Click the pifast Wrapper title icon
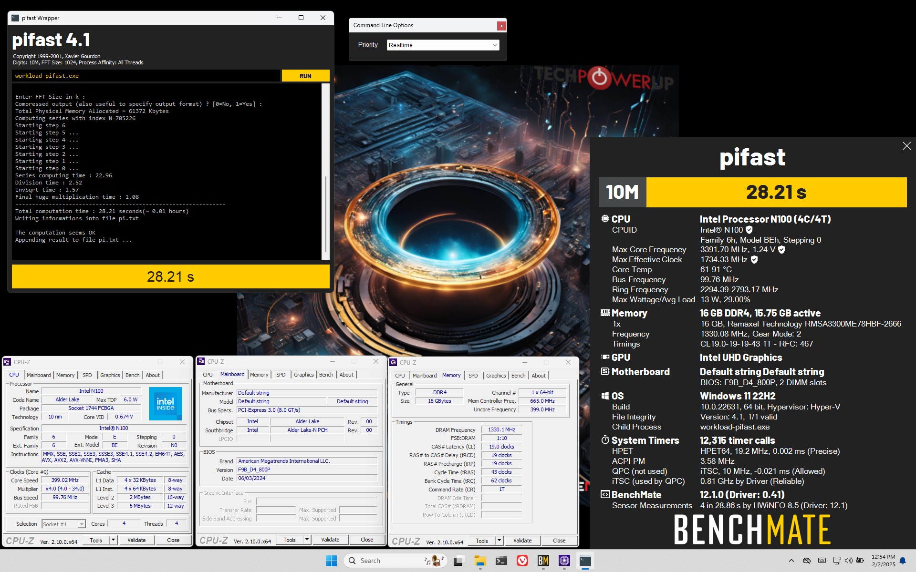This screenshot has height=572, width=916. (x=15, y=18)
